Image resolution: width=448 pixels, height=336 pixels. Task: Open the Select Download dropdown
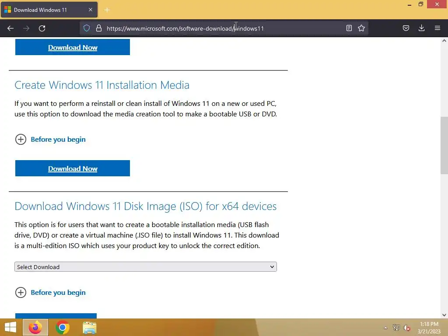point(146,267)
